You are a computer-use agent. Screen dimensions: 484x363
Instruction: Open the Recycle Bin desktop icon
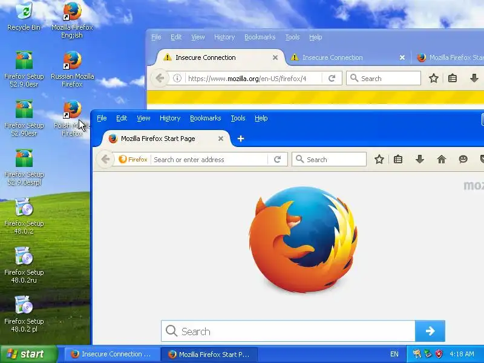tap(24, 16)
